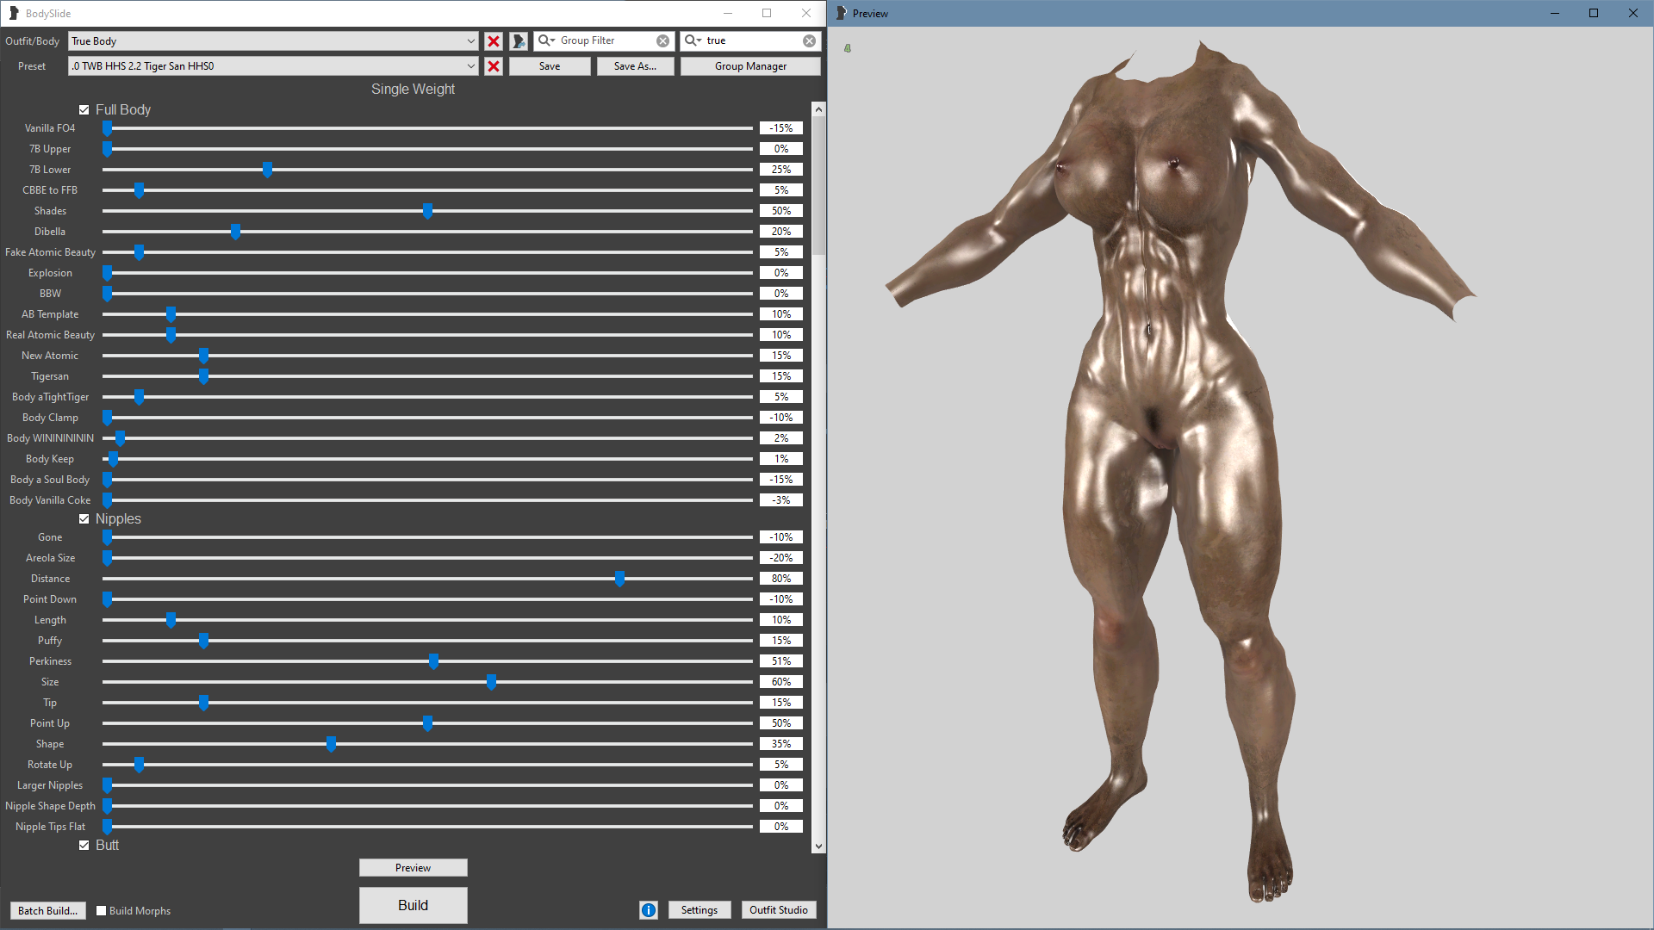Click the Save As... button
Image resolution: width=1654 pixels, height=930 pixels.
[x=635, y=66]
